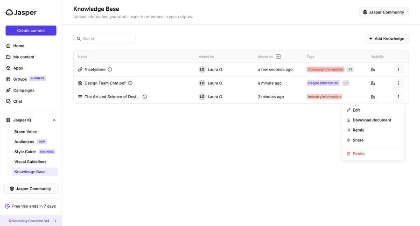
Task: Click '2 minutes ago' cell
Action: pos(271,97)
